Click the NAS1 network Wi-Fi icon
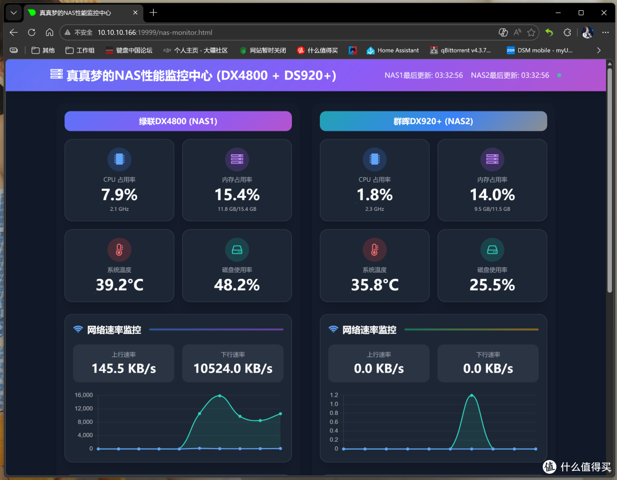The height and width of the screenshot is (480, 617). pyautogui.click(x=78, y=329)
